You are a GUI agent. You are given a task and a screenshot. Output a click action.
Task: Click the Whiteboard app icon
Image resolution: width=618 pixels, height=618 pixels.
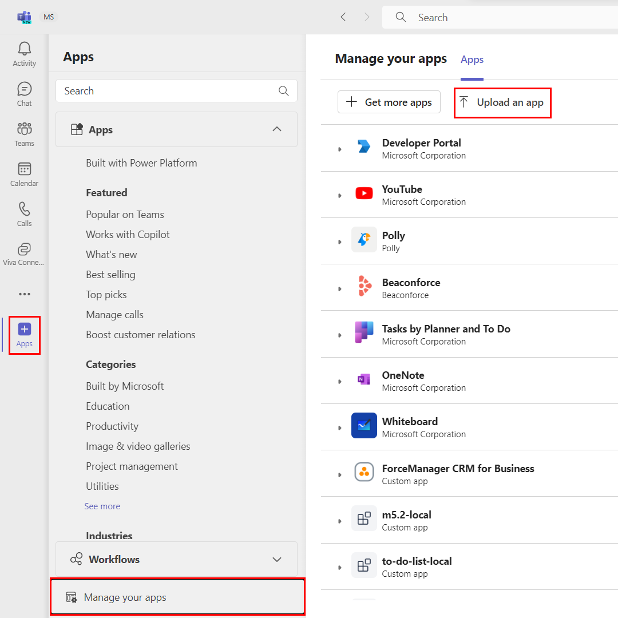click(x=365, y=426)
